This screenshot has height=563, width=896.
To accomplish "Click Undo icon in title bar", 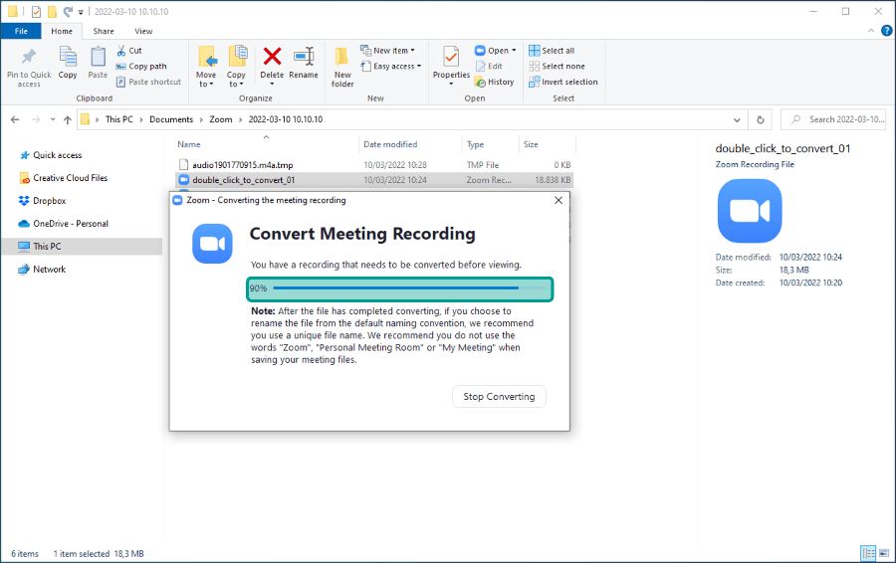I will [68, 11].
